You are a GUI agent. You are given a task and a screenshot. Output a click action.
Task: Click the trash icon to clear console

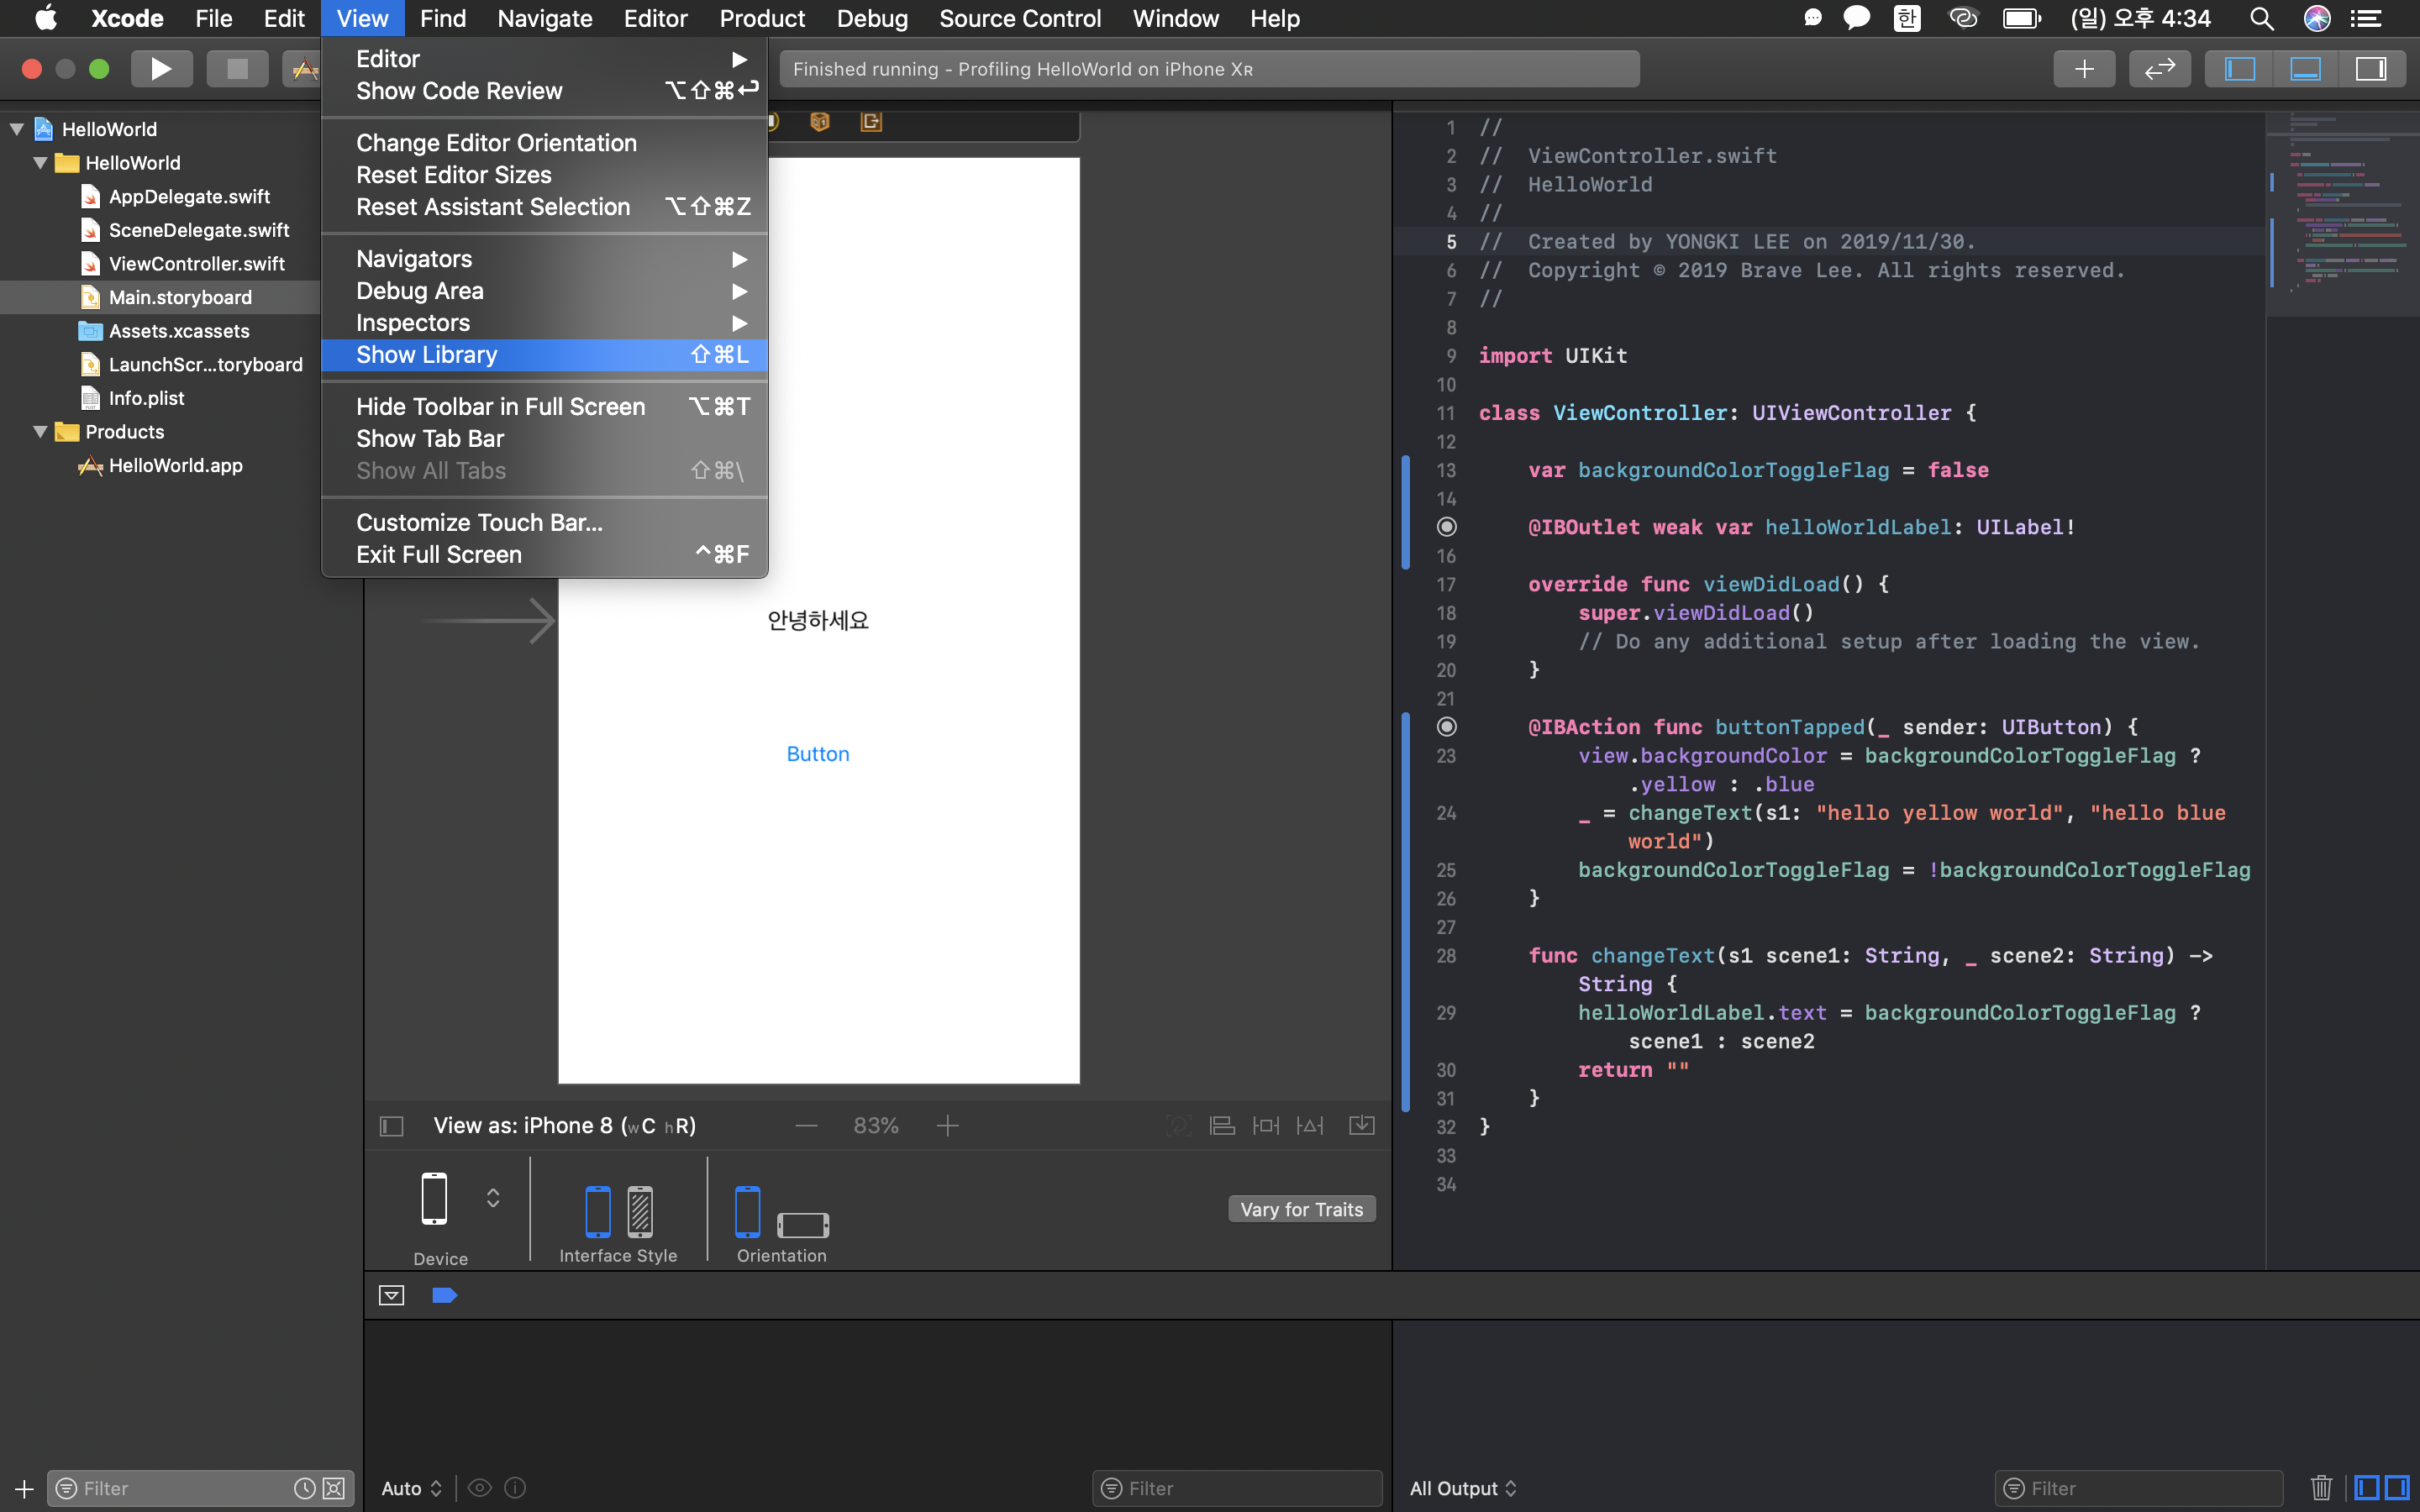pyautogui.click(x=2321, y=1488)
